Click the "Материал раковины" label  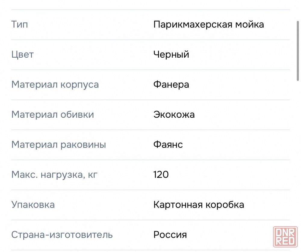point(59,145)
